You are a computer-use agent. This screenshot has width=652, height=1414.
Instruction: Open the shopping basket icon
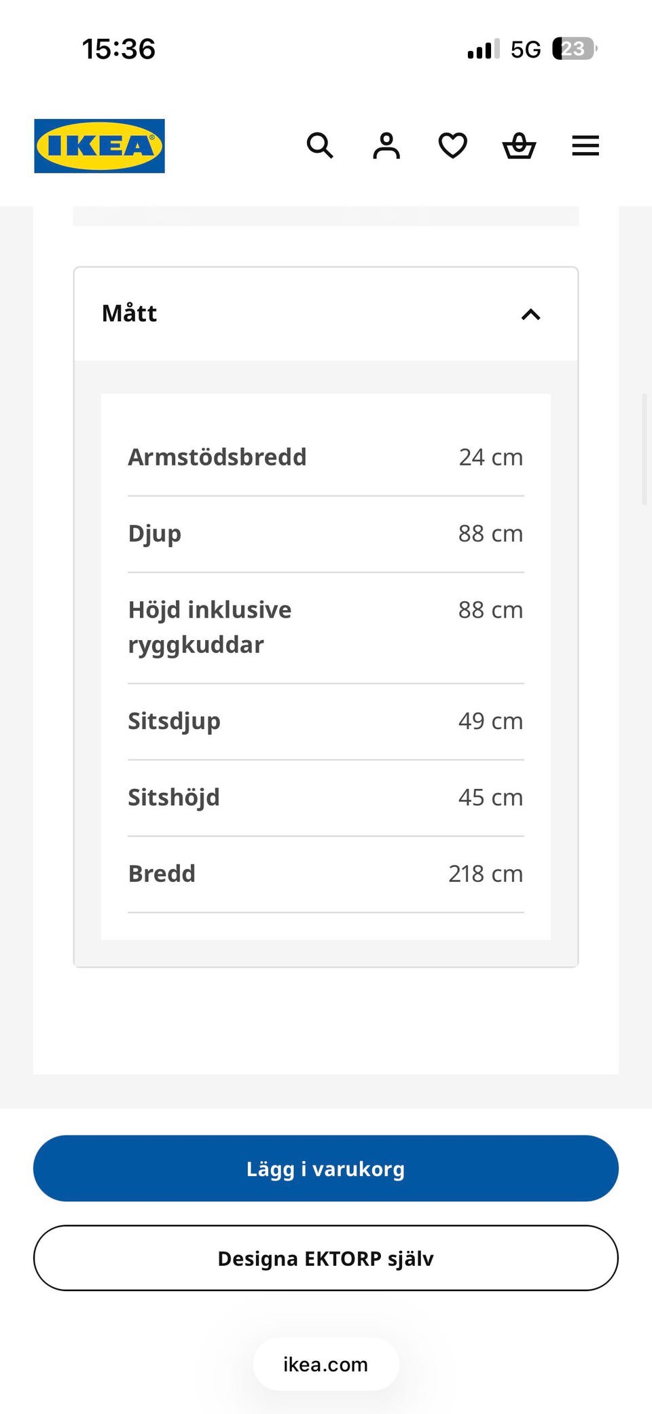click(520, 145)
